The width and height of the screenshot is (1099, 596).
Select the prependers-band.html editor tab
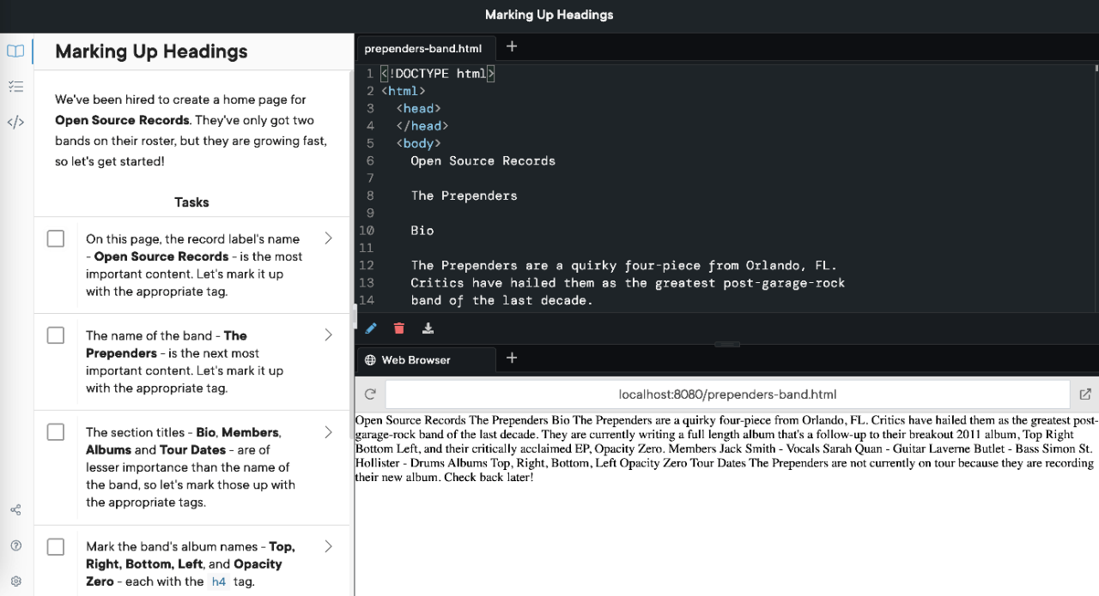tap(423, 49)
